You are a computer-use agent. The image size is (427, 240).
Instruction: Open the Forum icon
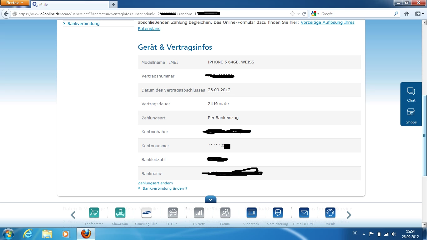(225, 213)
